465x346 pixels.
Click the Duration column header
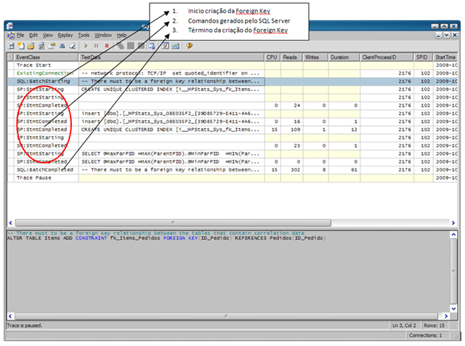point(339,56)
